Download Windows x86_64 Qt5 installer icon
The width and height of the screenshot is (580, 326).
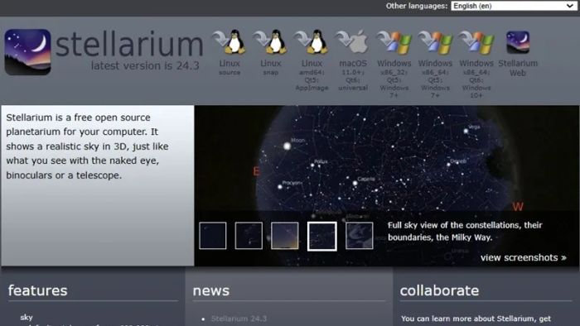point(435,42)
